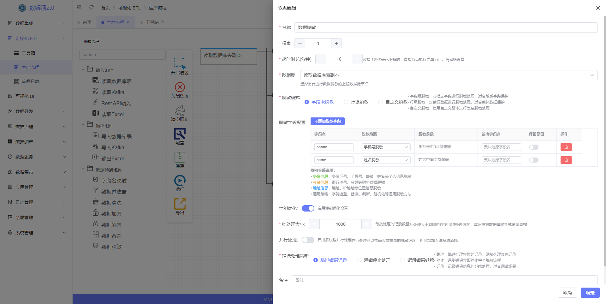Select the 读取Excel component icon
The width and height of the screenshot is (606, 304).
click(95, 113)
